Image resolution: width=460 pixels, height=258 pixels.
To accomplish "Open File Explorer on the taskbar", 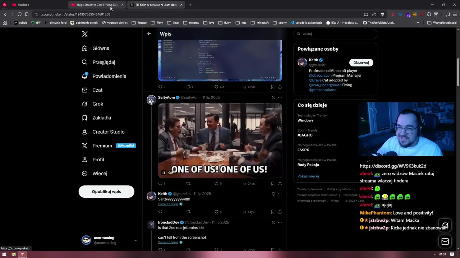I will pos(14,254).
